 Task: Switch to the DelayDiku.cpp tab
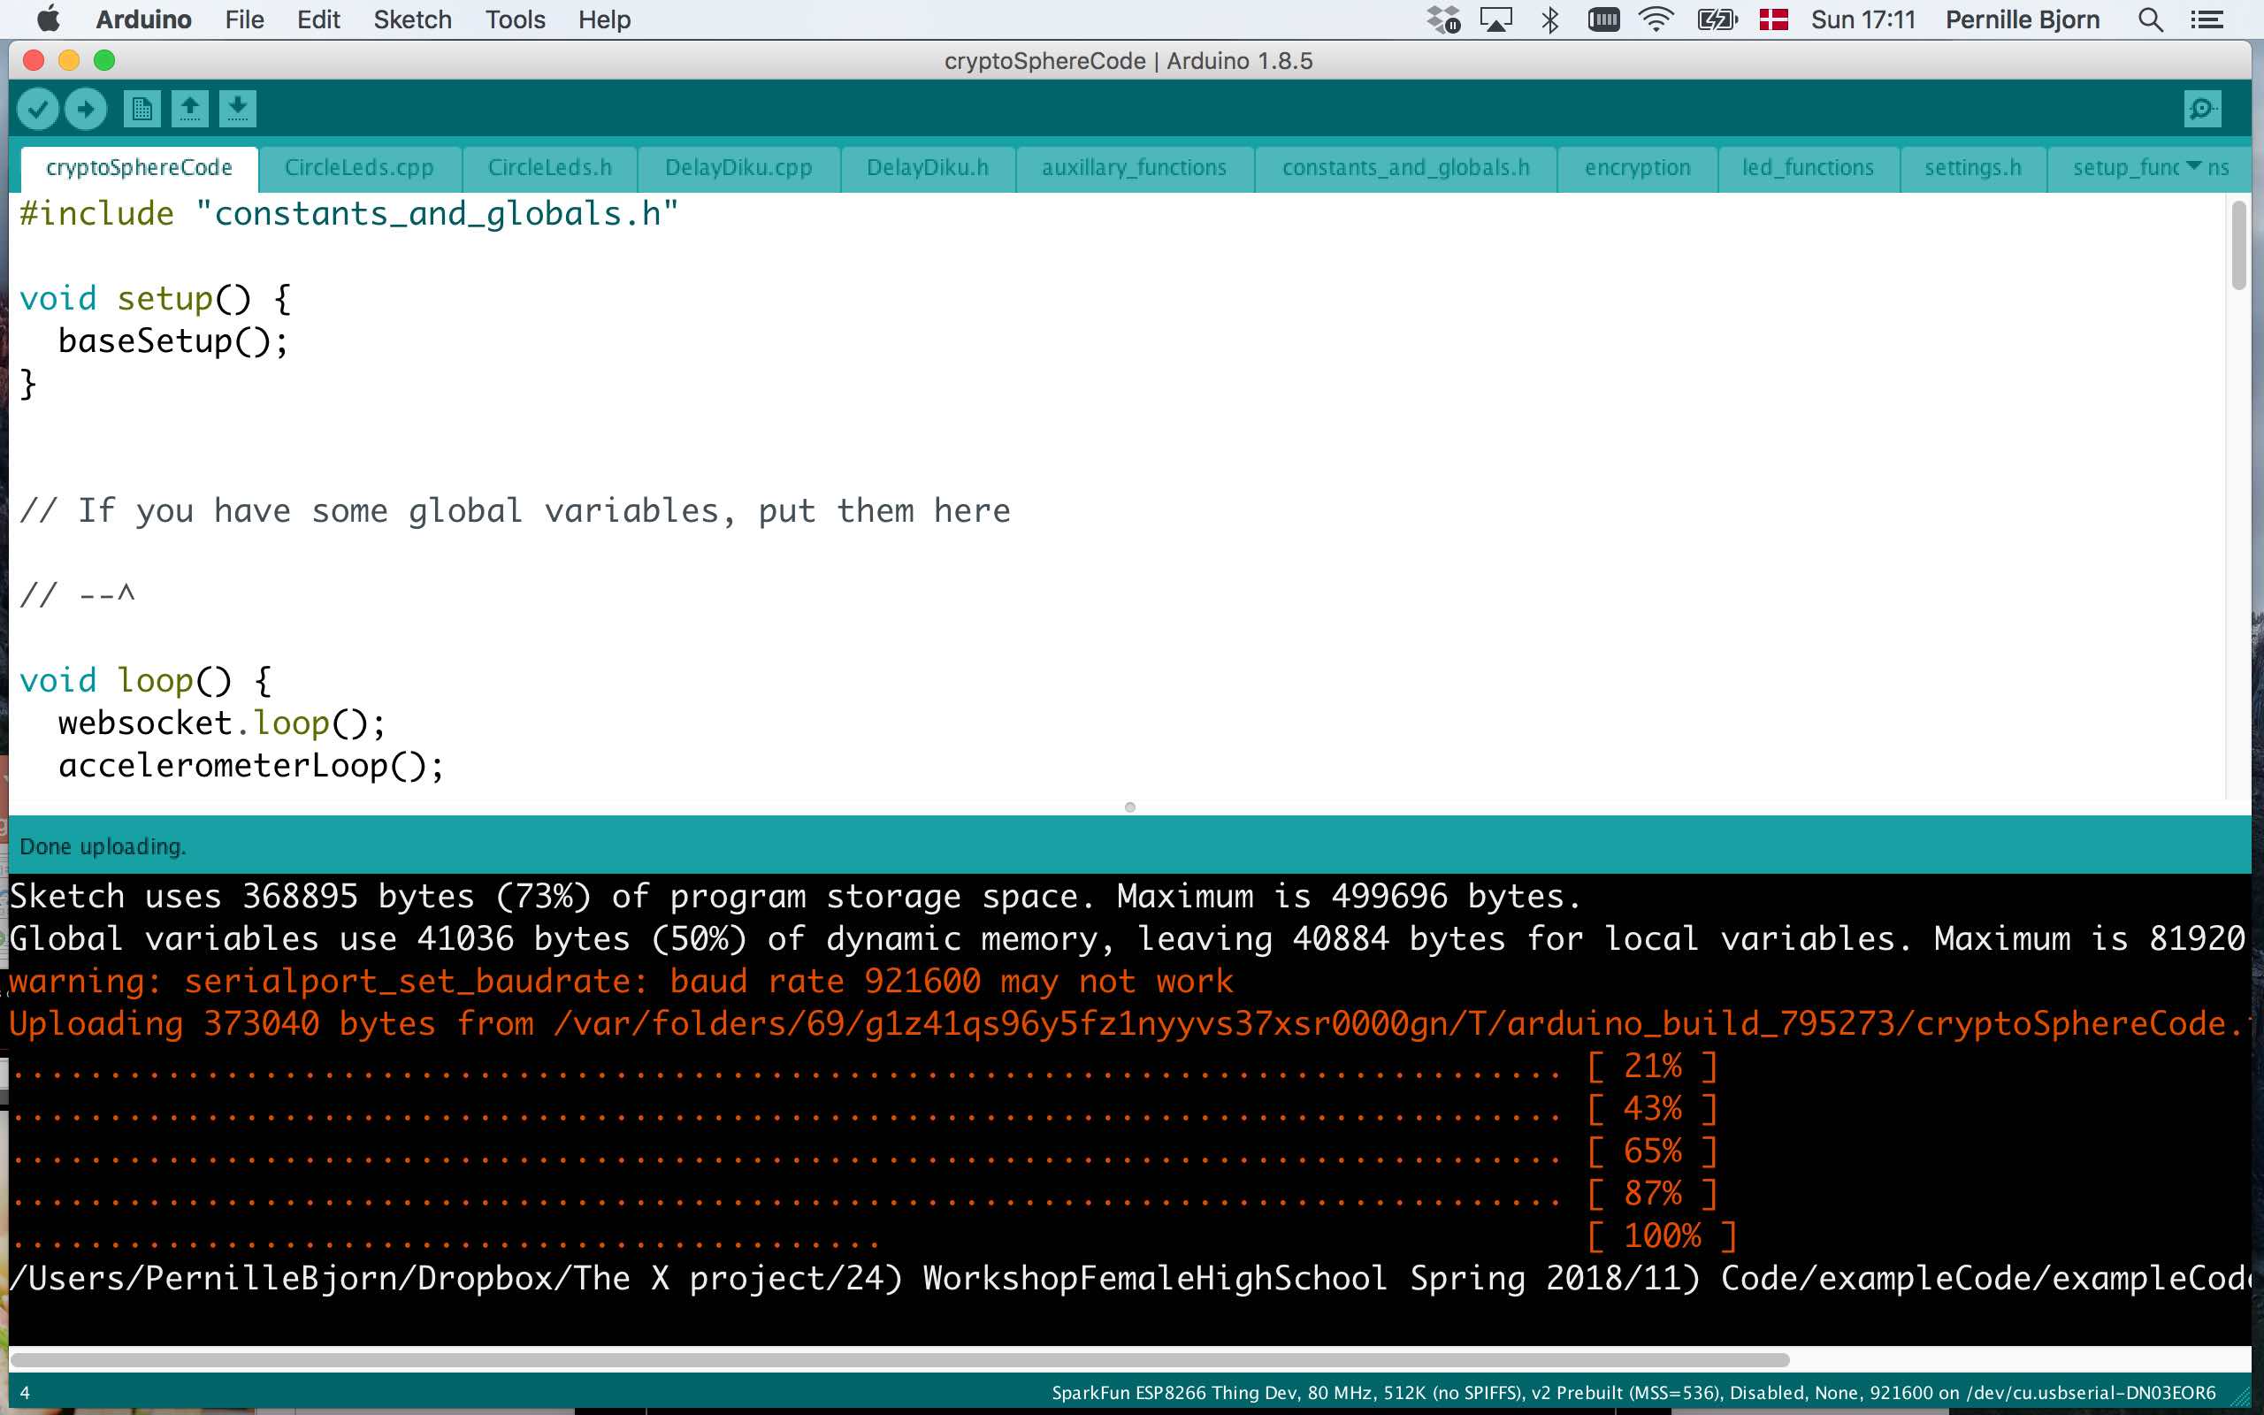pyautogui.click(x=738, y=168)
